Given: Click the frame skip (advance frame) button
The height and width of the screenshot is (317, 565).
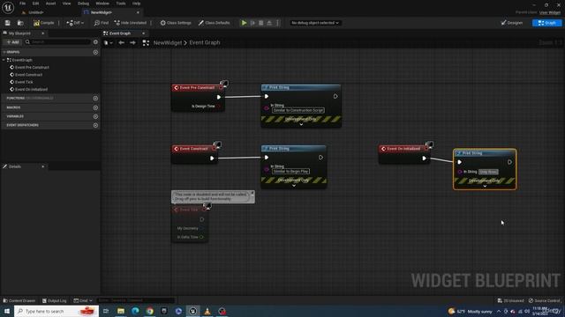Looking at the screenshot, I should point(253,23).
